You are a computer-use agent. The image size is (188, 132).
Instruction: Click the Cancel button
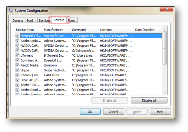click(114, 112)
